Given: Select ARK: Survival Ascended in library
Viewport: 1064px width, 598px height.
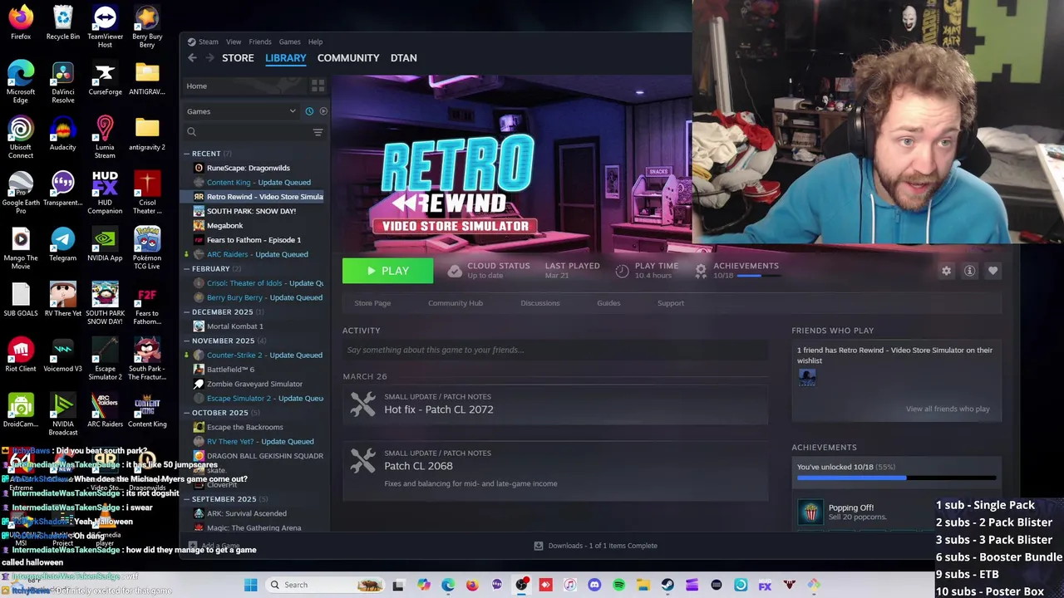Looking at the screenshot, I should [246, 513].
